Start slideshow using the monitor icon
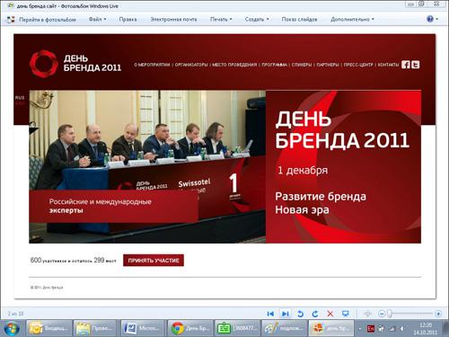The image size is (449, 337). pos(345,314)
